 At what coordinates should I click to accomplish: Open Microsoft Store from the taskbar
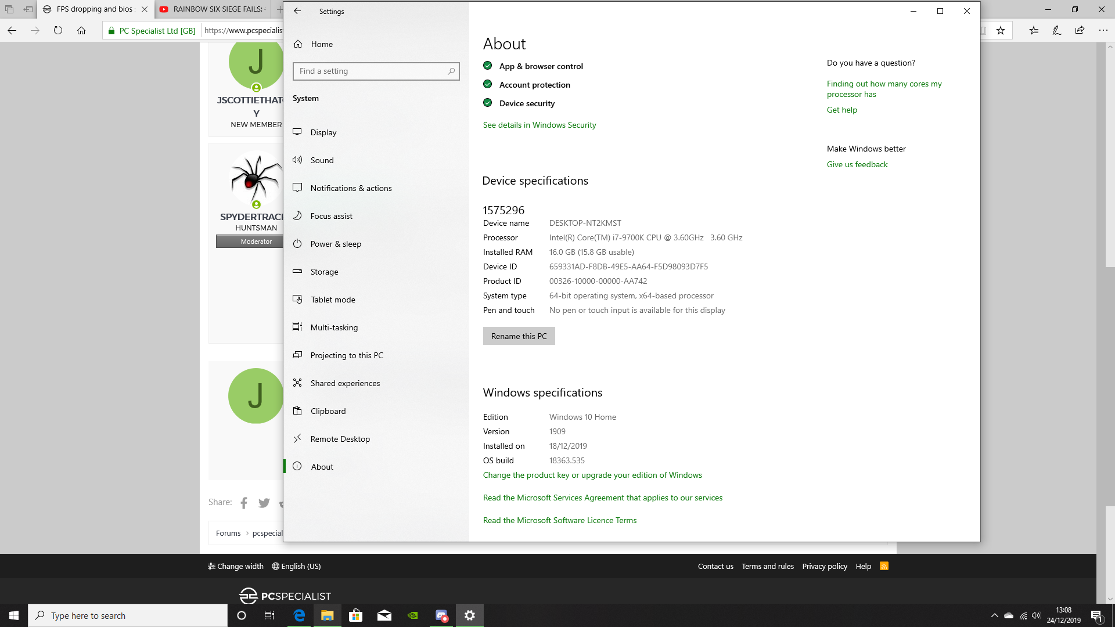pyautogui.click(x=356, y=615)
